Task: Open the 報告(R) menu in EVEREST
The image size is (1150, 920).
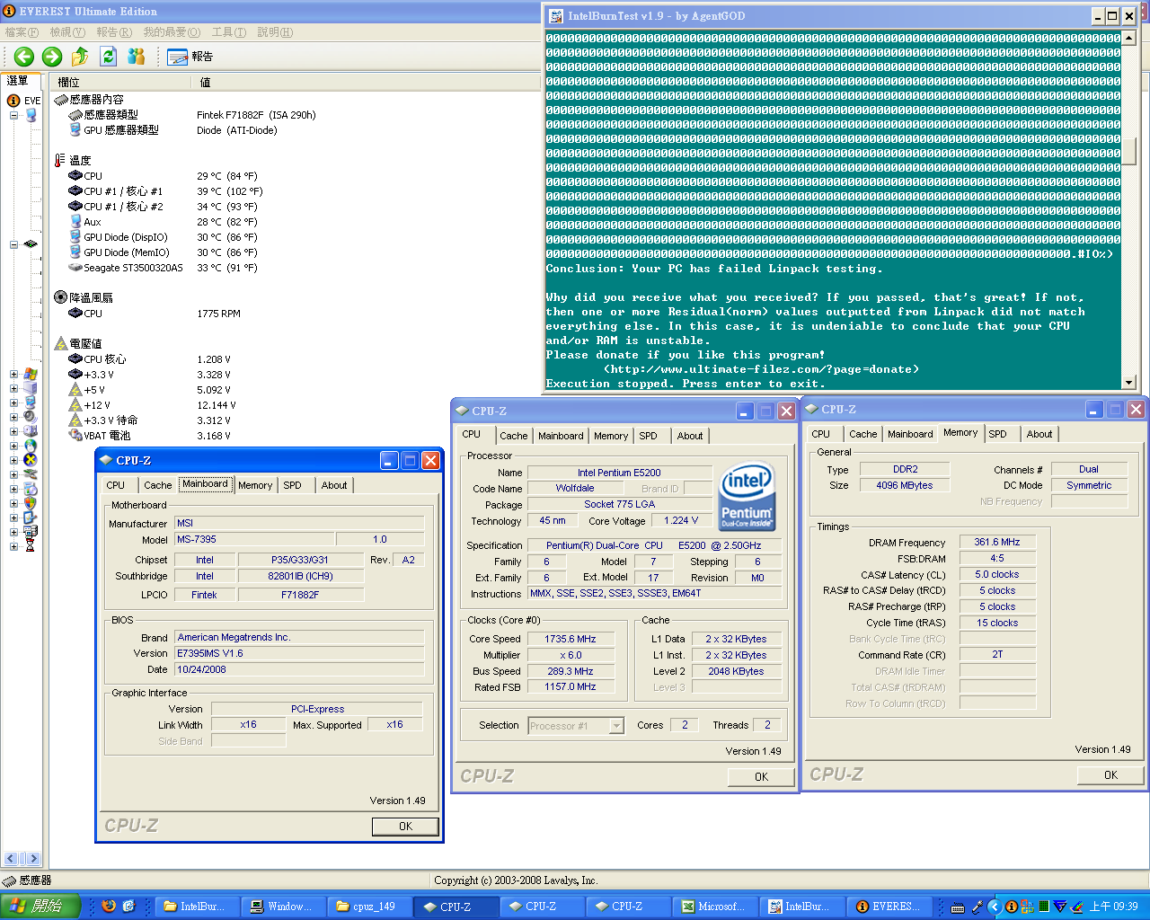Action: click(x=114, y=32)
